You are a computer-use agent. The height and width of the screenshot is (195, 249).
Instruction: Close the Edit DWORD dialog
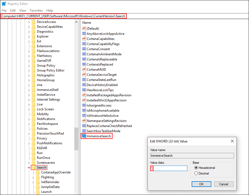click(232, 141)
